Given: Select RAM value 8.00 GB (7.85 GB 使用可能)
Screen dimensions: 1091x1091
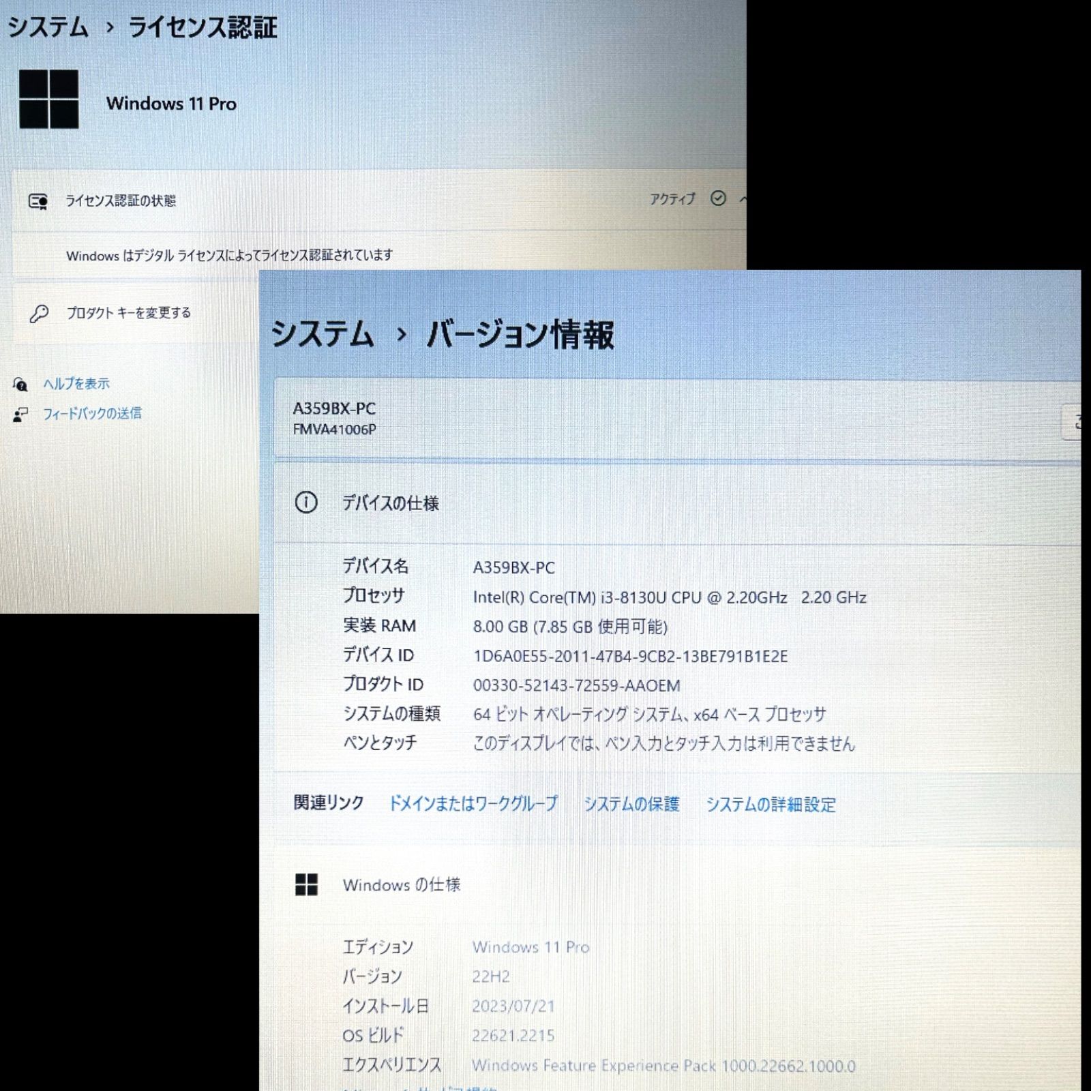Looking at the screenshot, I should coord(570,627).
